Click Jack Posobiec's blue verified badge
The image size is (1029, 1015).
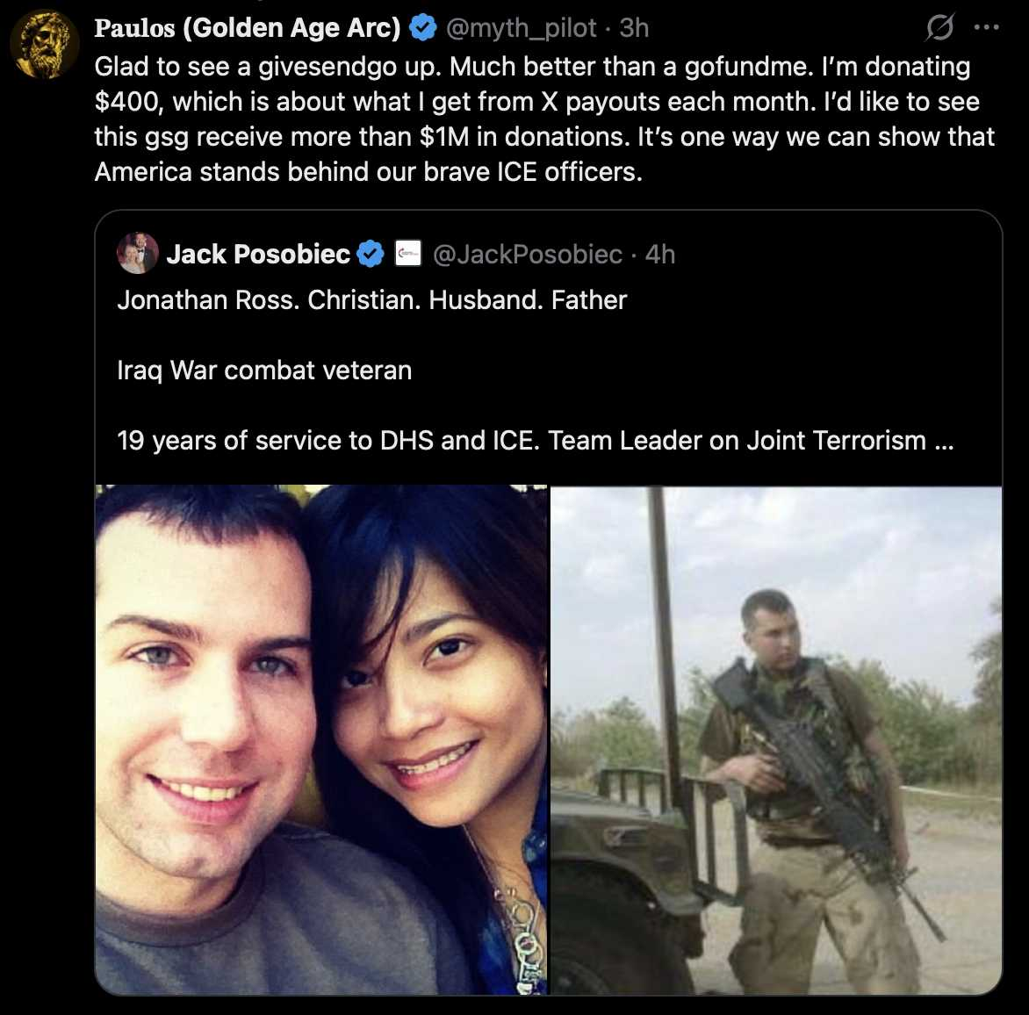coord(371,254)
